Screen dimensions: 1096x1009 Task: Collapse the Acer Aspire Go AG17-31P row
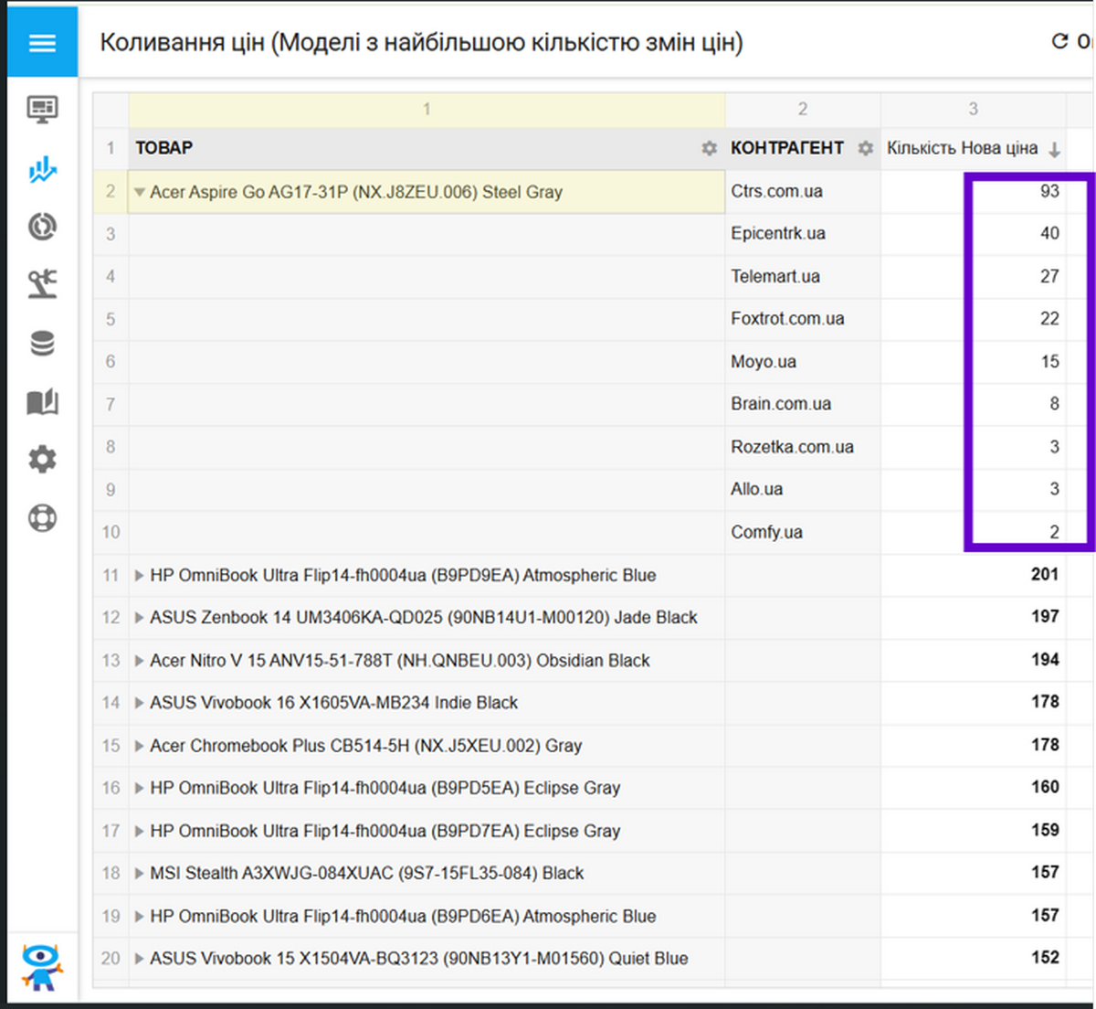click(x=140, y=193)
